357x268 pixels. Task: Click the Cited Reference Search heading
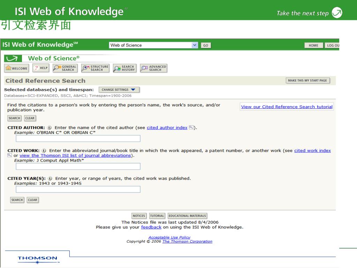pos(45,81)
